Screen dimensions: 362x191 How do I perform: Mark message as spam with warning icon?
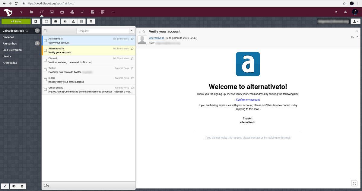73,21
